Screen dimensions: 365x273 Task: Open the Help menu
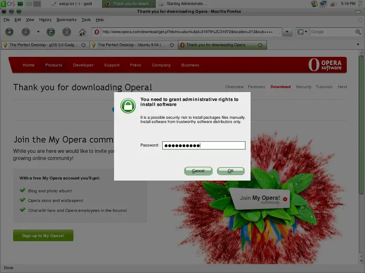point(99,20)
